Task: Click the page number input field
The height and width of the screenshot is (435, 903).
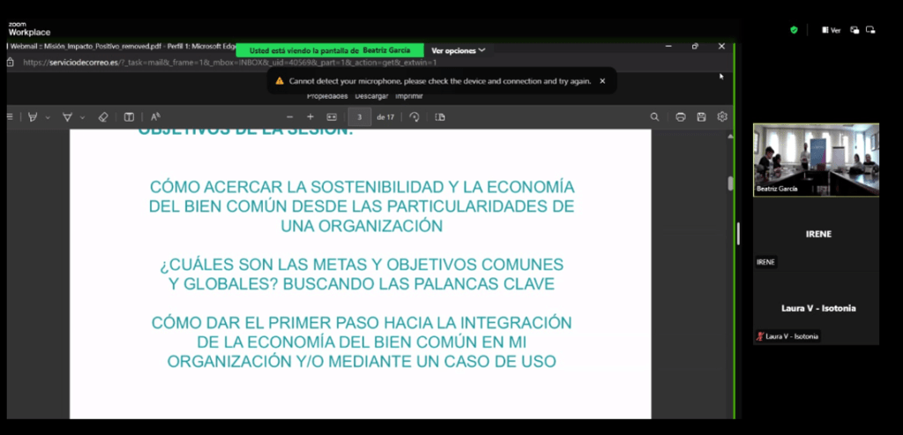Action: pyautogui.click(x=360, y=116)
